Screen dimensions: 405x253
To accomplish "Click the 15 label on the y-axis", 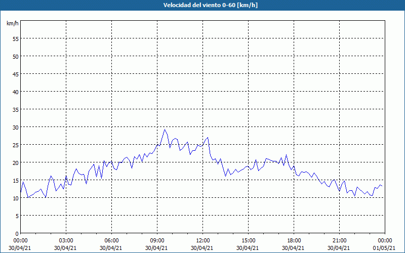I will [x=16, y=180].
